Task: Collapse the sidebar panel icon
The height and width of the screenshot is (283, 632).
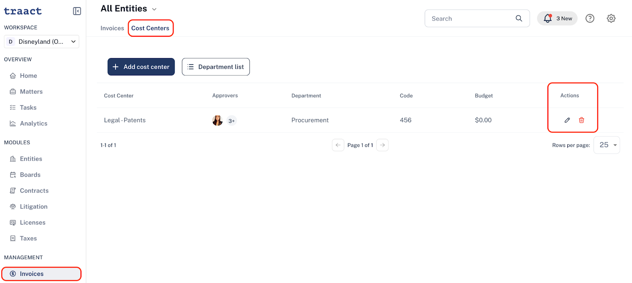Action: [77, 11]
